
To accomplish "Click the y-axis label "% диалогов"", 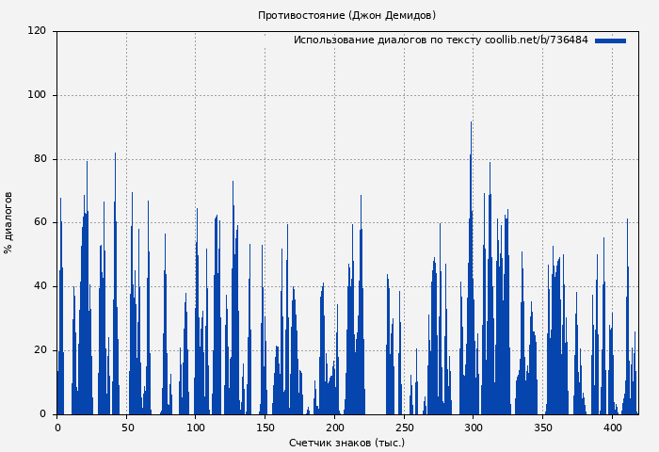I will 8,222.
